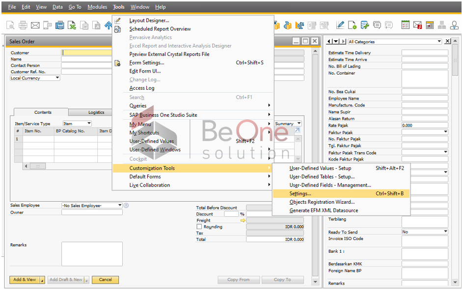Select Objects Registration Wizard... entry

tap(322, 202)
